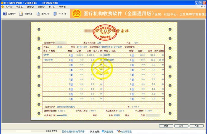Click 医保统筹支付 value 1,111.0

tap(61, 111)
